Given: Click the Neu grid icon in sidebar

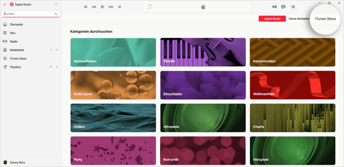Looking at the screenshot, I should [x=5, y=33].
